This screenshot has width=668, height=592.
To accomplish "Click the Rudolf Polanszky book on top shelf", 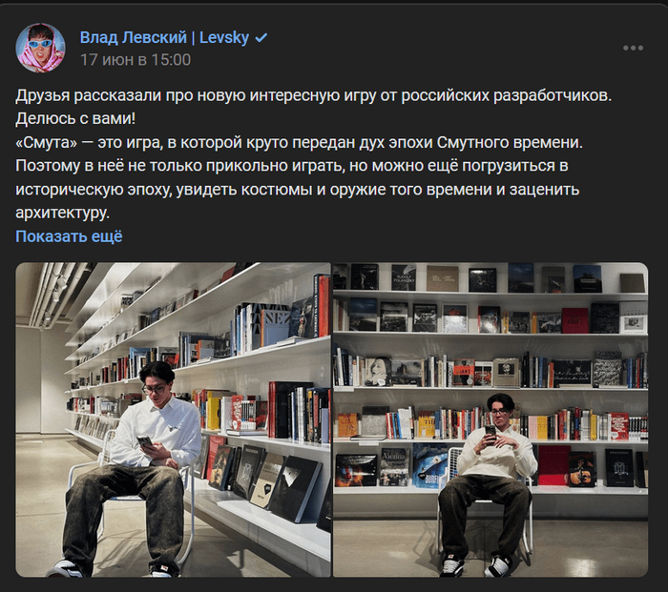I will tap(404, 277).
